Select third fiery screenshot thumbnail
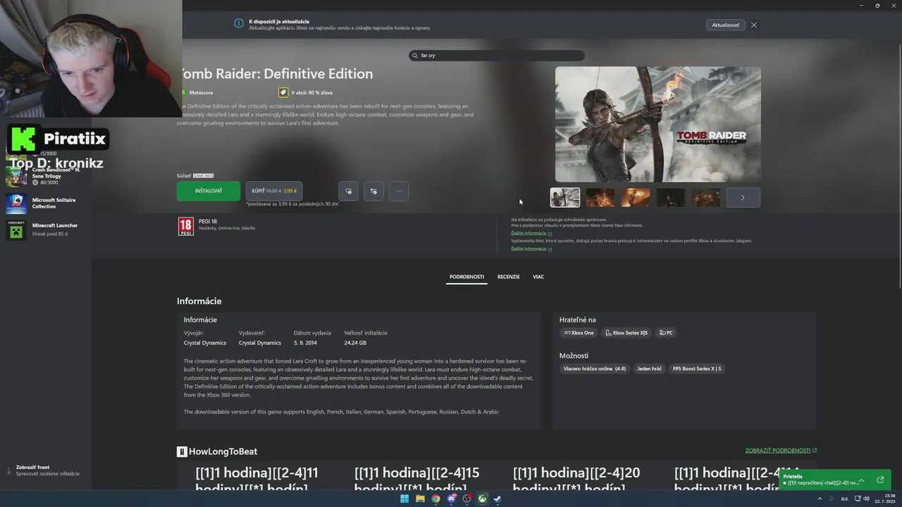 pyautogui.click(x=636, y=198)
